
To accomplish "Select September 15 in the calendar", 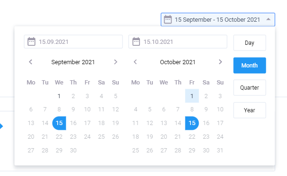I will 59,123.
